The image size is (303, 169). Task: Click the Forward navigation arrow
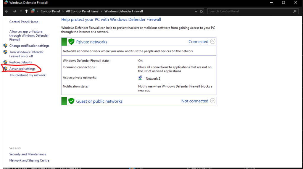pos(15,11)
